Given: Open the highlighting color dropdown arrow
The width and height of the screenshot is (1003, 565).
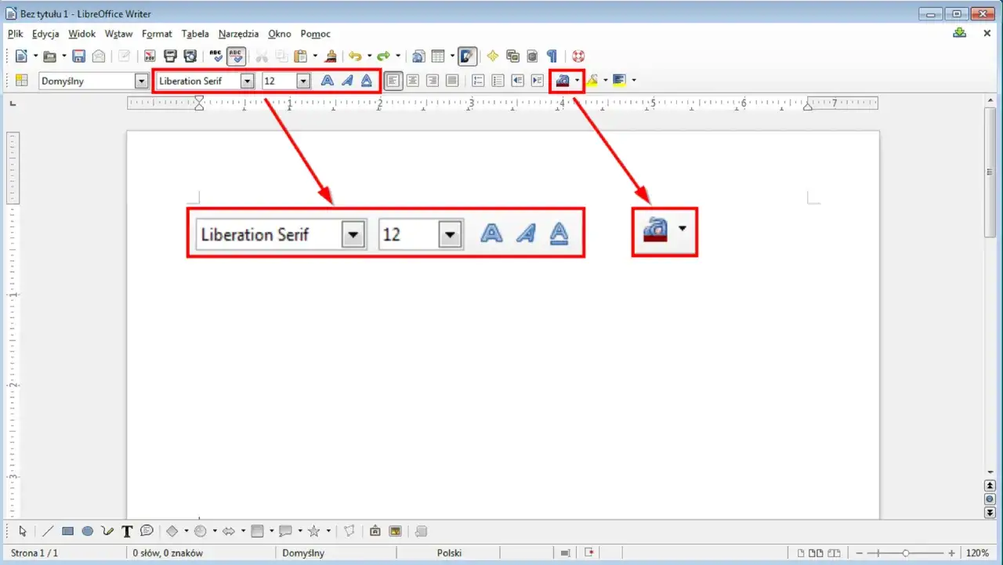Looking at the screenshot, I should (606, 80).
